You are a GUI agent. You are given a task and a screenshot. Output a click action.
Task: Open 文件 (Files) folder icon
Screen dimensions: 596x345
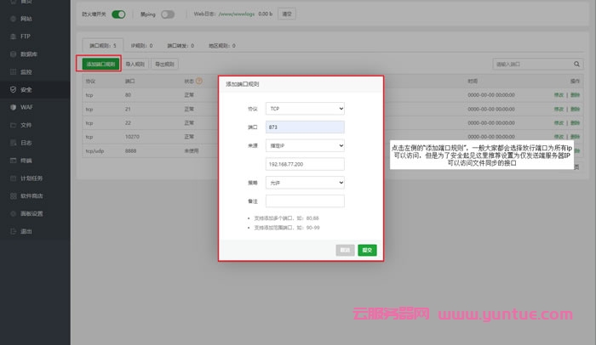13,125
